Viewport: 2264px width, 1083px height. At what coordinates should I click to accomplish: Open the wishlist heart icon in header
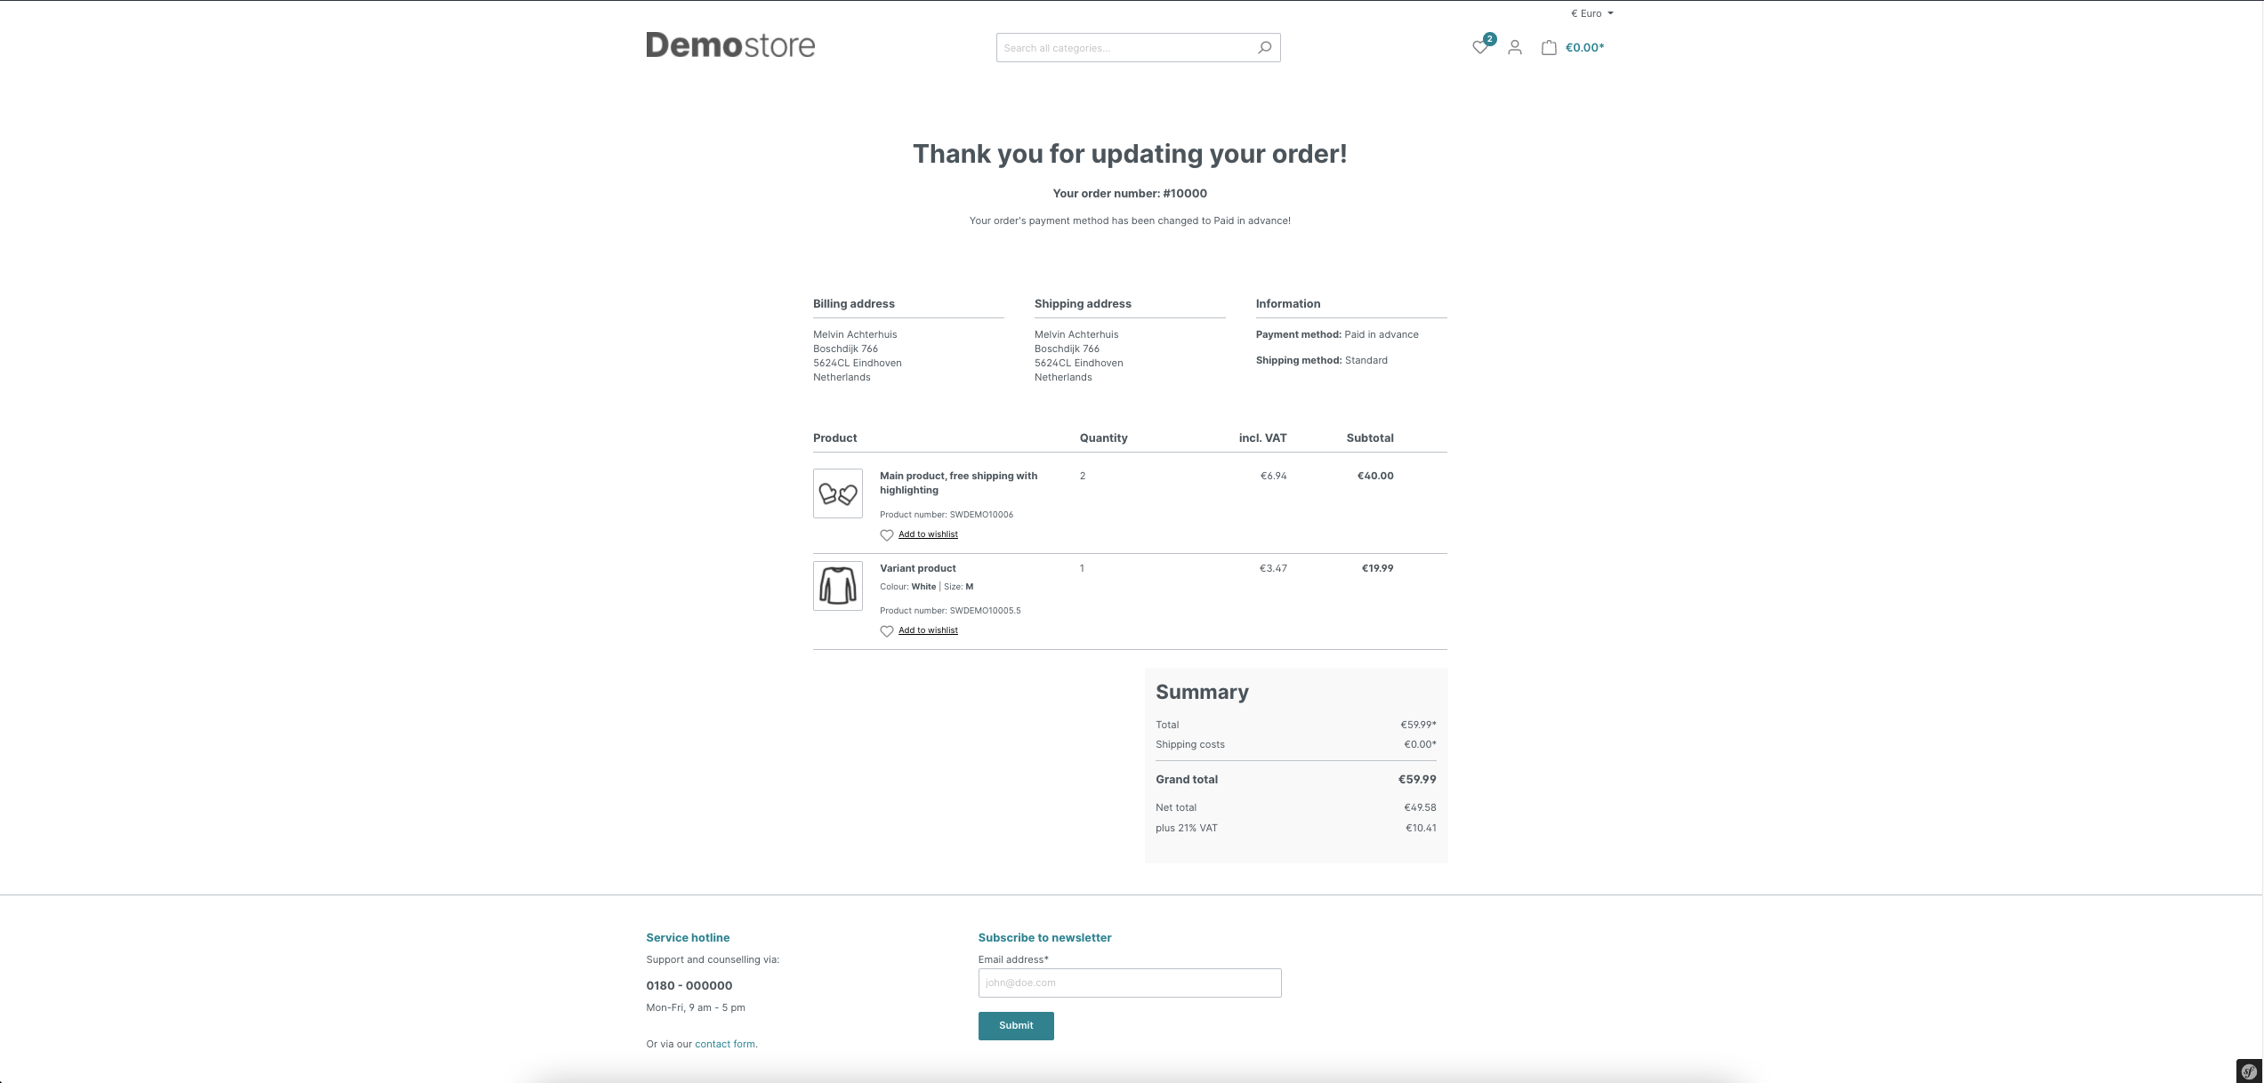click(1480, 48)
